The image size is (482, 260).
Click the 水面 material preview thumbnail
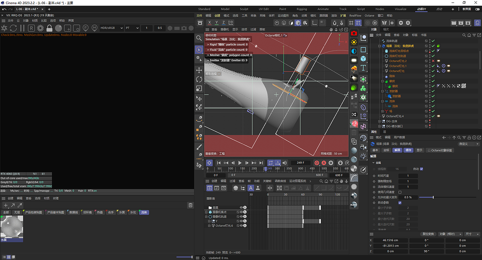(x=12, y=227)
